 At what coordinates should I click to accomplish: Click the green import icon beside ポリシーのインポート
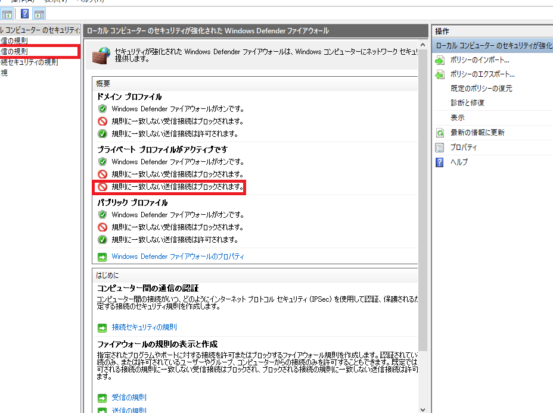pyautogui.click(x=440, y=61)
